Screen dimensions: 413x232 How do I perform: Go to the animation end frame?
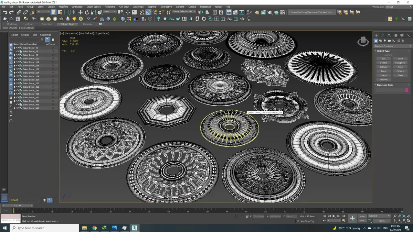point(343,216)
